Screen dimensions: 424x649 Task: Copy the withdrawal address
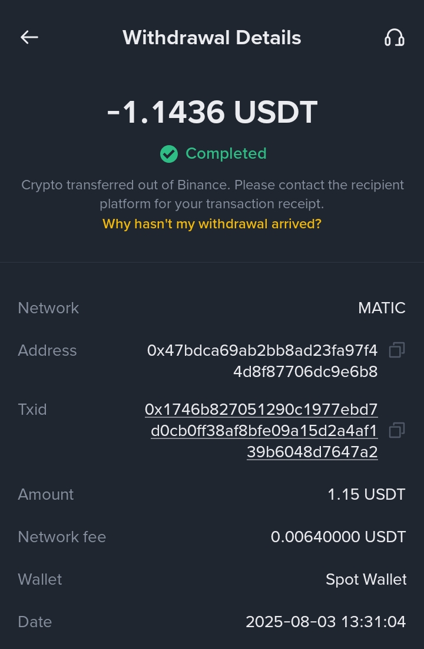click(397, 350)
